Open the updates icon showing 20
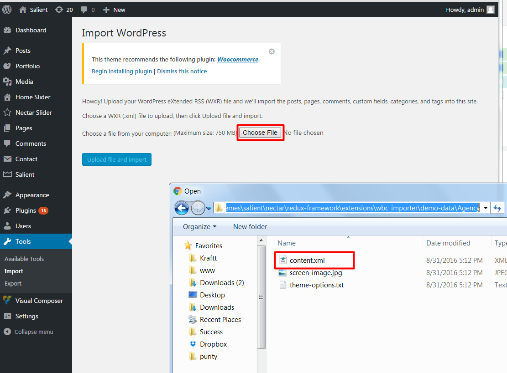This screenshot has width=507, height=373. click(x=59, y=10)
